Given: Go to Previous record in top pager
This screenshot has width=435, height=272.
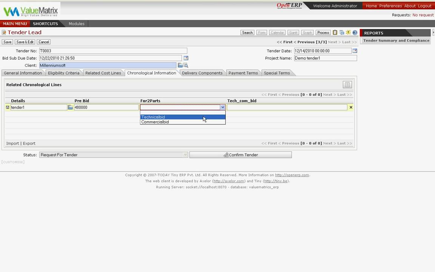Looking at the screenshot, I should click(x=304, y=42).
